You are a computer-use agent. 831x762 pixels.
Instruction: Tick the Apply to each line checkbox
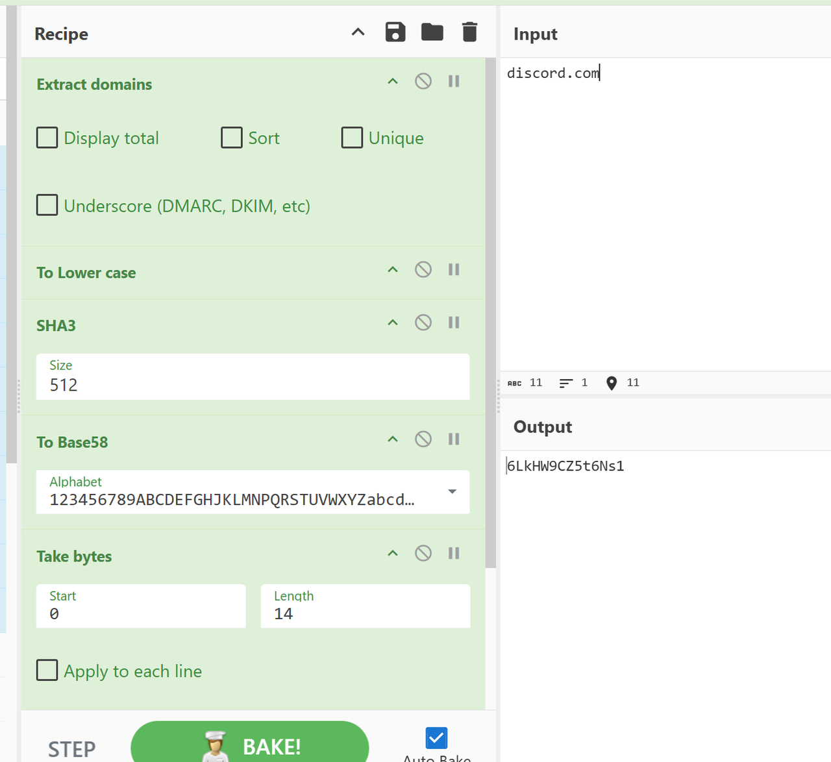tap(47, 670)
